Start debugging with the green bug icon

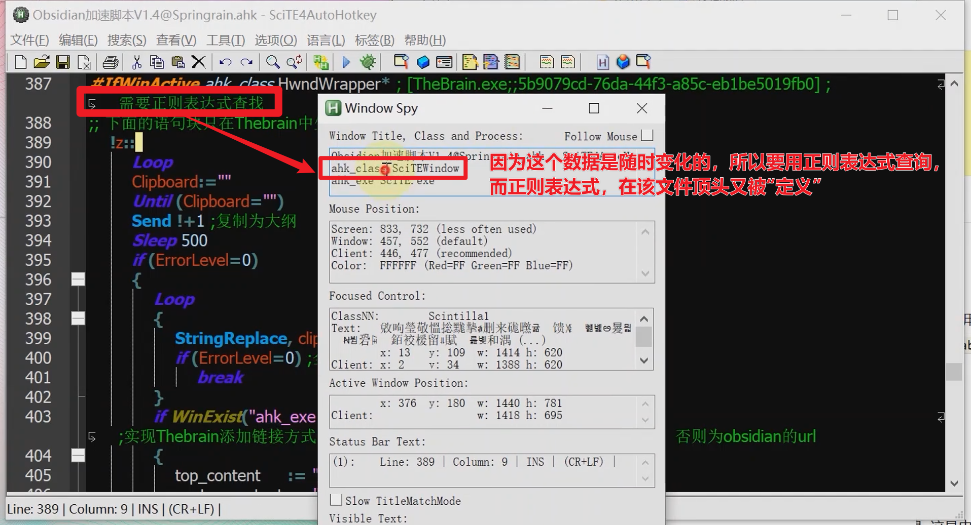tap(368, 62)
